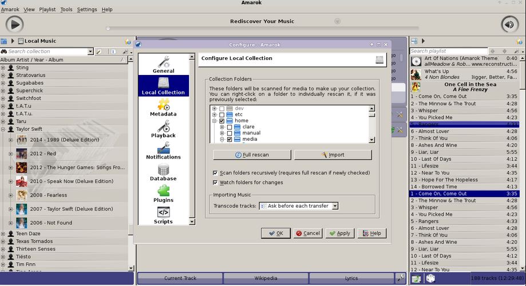The width and height of the screenshot is (526, 286).
Task: Confirm with the OK button
Action: 276,233
